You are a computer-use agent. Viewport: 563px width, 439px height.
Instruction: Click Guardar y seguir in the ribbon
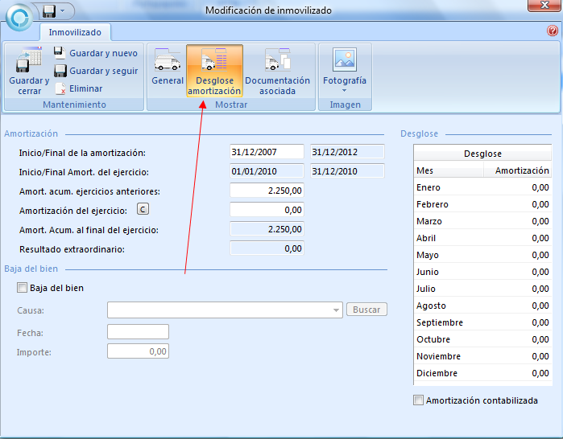click(95, 71)
